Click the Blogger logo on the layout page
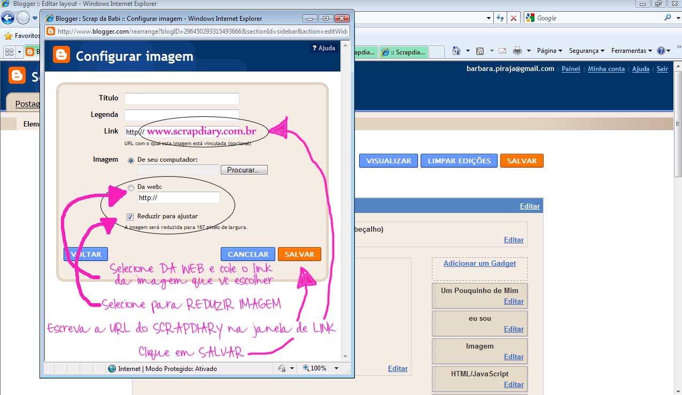This screenshot has width=682, height=395. pos(17,75)
